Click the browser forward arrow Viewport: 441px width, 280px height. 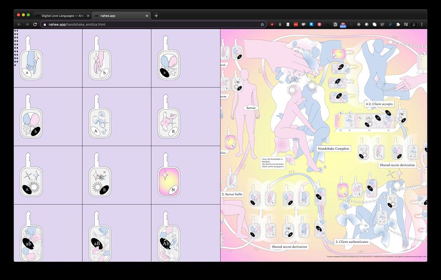pos(27,24)
